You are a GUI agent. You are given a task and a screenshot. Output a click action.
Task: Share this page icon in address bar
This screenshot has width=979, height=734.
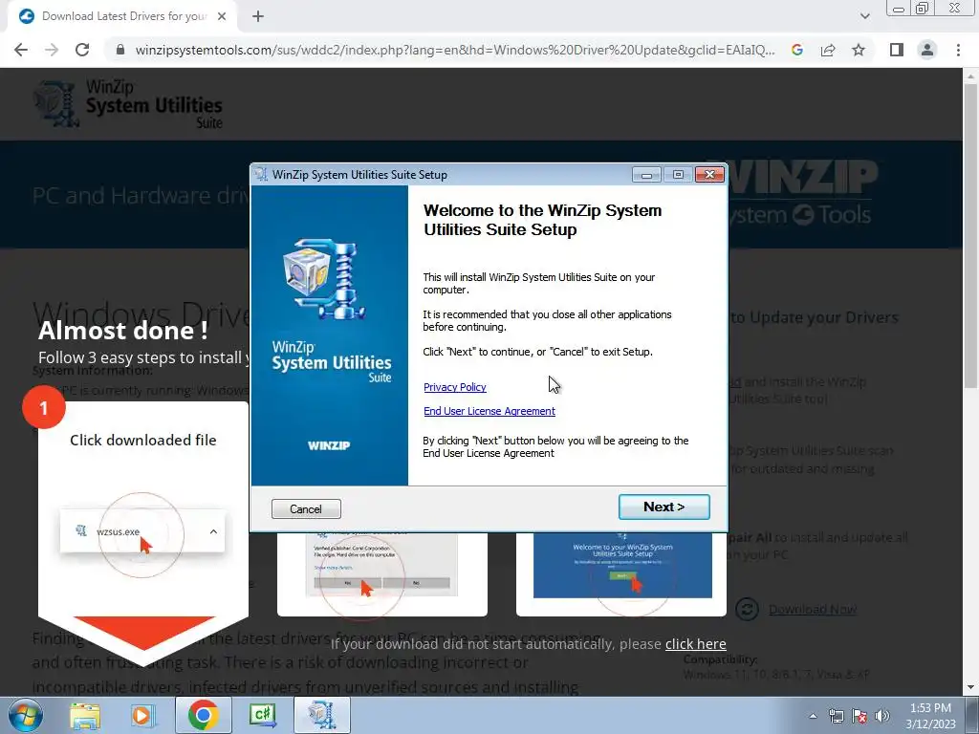pos(828,50)
